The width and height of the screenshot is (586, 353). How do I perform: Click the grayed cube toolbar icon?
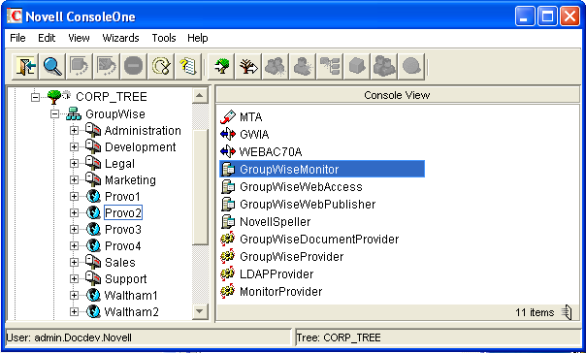coord(357,67)
